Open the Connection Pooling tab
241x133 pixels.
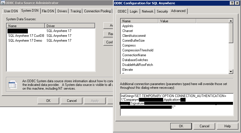click(x=97, y=11)
